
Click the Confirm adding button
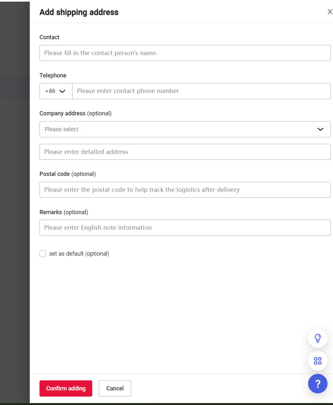pyautogui.click(x=66, y=388)
